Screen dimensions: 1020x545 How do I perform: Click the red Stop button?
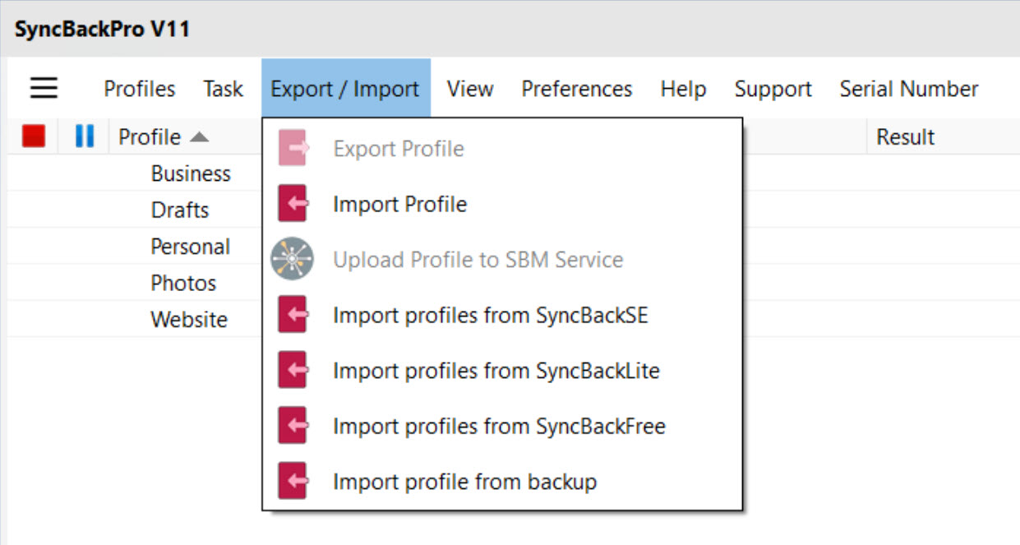pyautogui.click(x=34, y=136)
